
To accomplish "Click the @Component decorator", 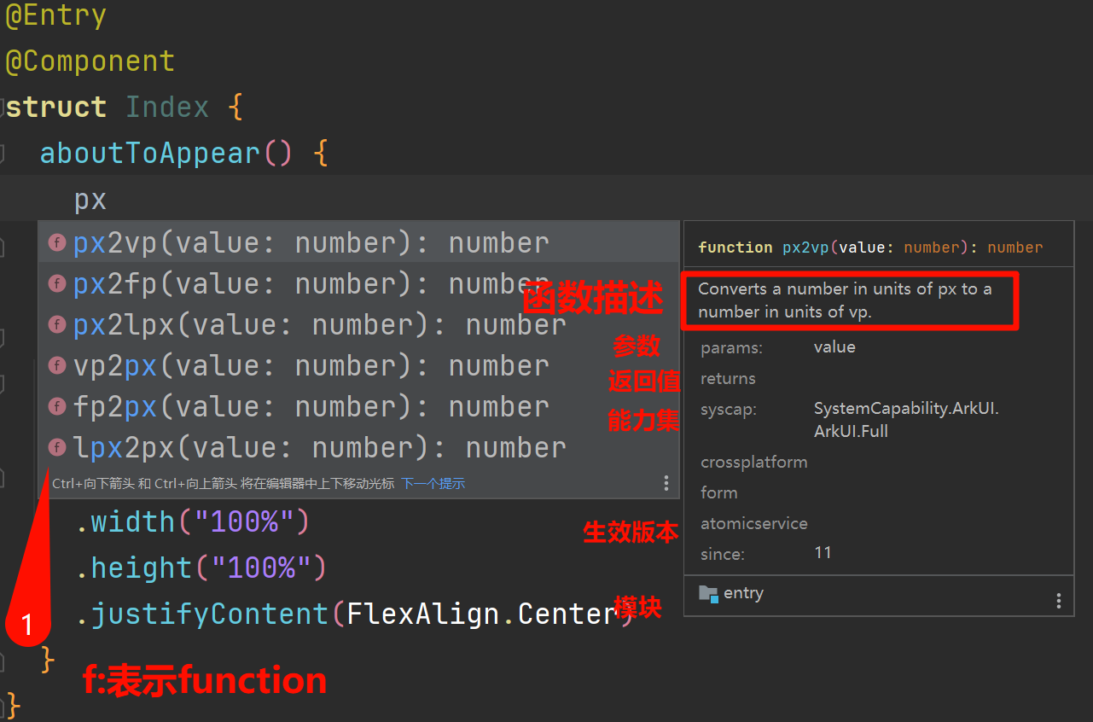I will pos(90,61).
